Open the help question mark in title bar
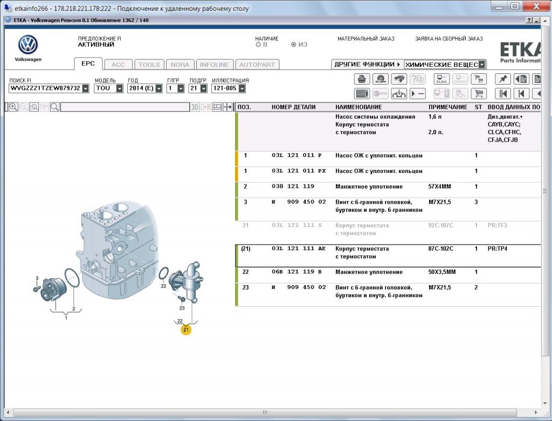This screenshot has height=421, width=552. (x=529, y=20)
